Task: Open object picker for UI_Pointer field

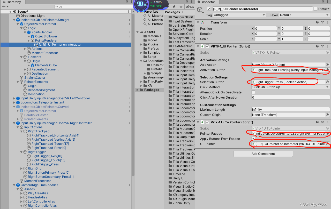Action: (x=327, y=144)
